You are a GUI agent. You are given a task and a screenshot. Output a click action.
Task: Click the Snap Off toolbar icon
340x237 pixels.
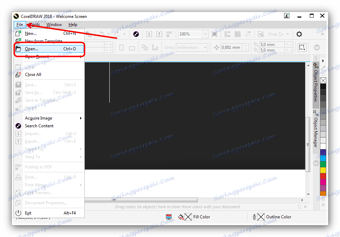(x=261, y=34)
